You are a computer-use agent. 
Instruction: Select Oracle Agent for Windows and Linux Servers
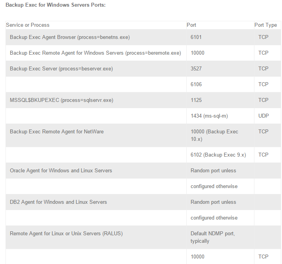coord(61,170)
